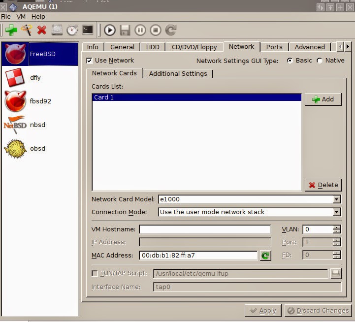Increase the VLAN spinner value
The width and height of the screenshot is (355, 322).
pyautogui.click(x=337, y=227)
